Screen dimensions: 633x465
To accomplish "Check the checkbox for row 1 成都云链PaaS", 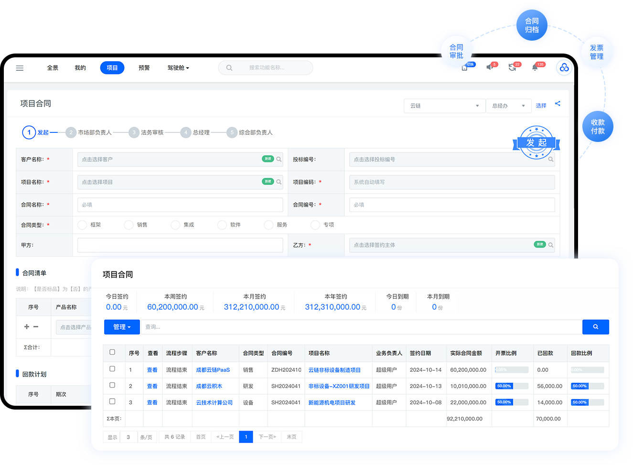I will coord(112,369).
